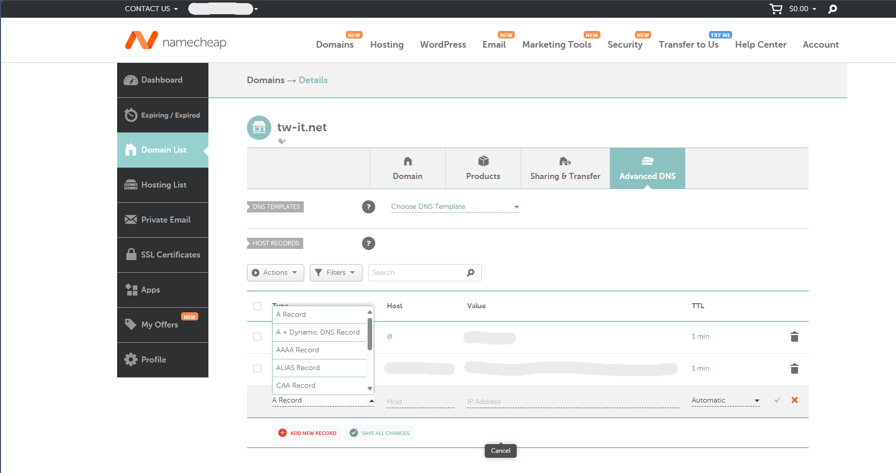
Task: Confirm the new record with green checkmark
Action: coord(777,400)
